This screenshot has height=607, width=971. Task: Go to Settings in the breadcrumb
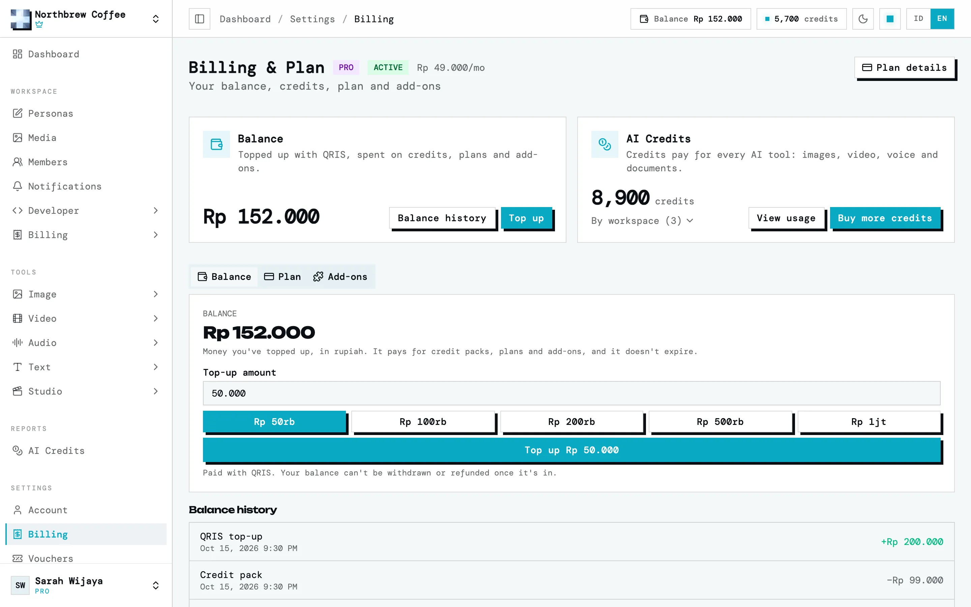click(x=312, y=19)
